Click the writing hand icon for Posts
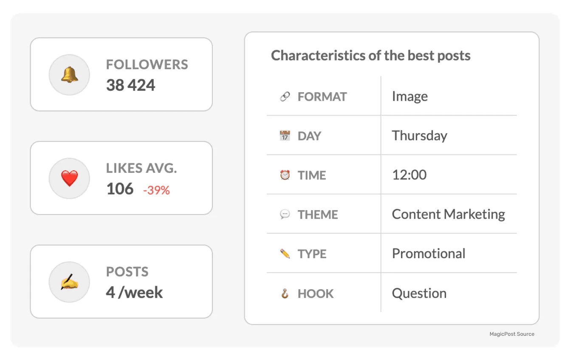This screenshot has height=360, width=570. (70, 282)
